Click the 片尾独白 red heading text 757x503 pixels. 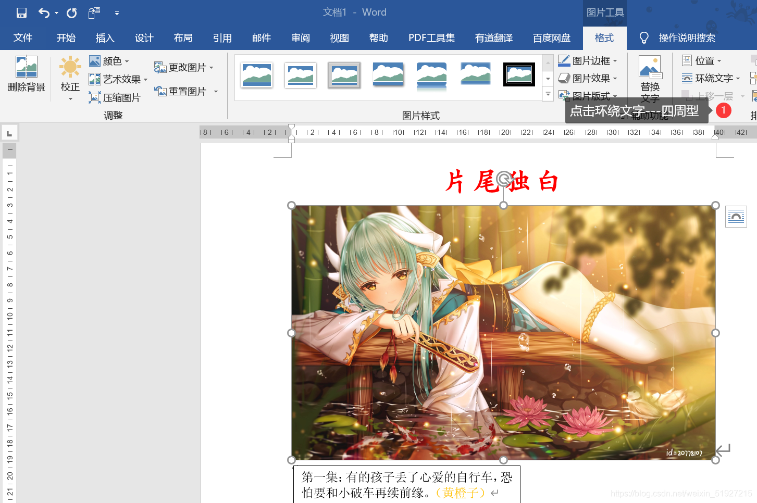click(x=502, y=182)
